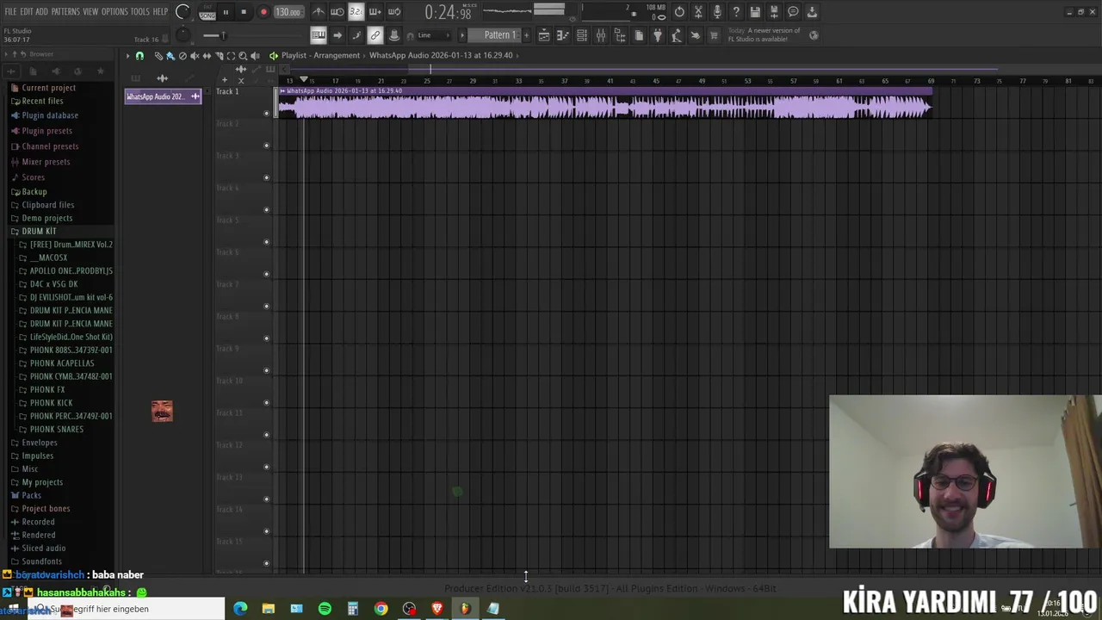Open the Mixer icon
The width and height of the screenshot is (1102, 620).
[601, 35]
